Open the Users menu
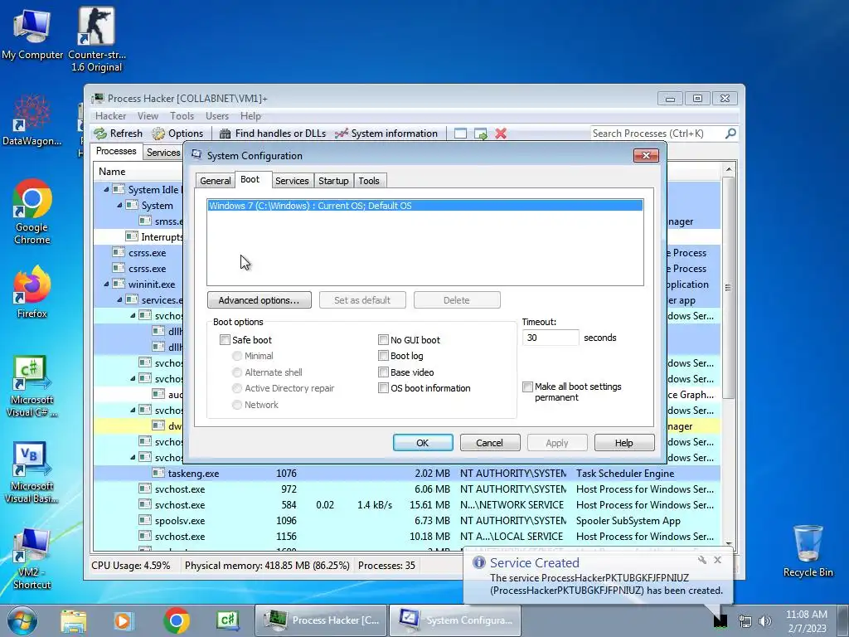849x637 pixels. [x=216, y=116]
